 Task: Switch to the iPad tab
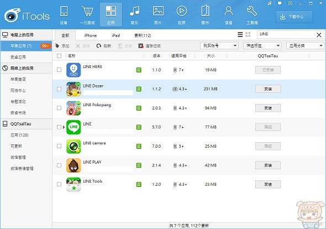[x=116, y=35]
